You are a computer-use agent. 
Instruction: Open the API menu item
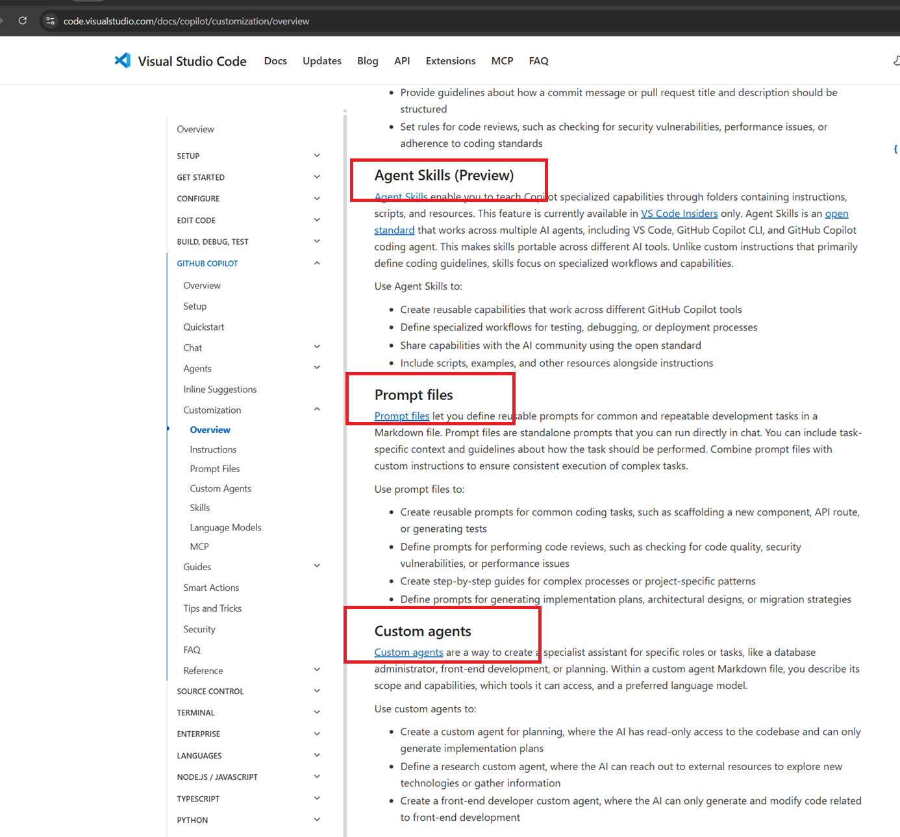pos(402,61)
